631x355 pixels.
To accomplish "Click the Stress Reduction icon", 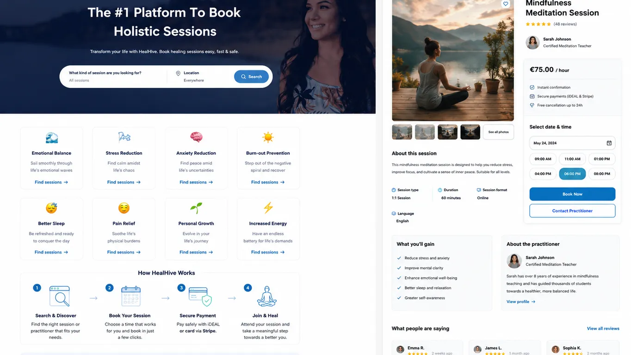I will coord(124,137).
